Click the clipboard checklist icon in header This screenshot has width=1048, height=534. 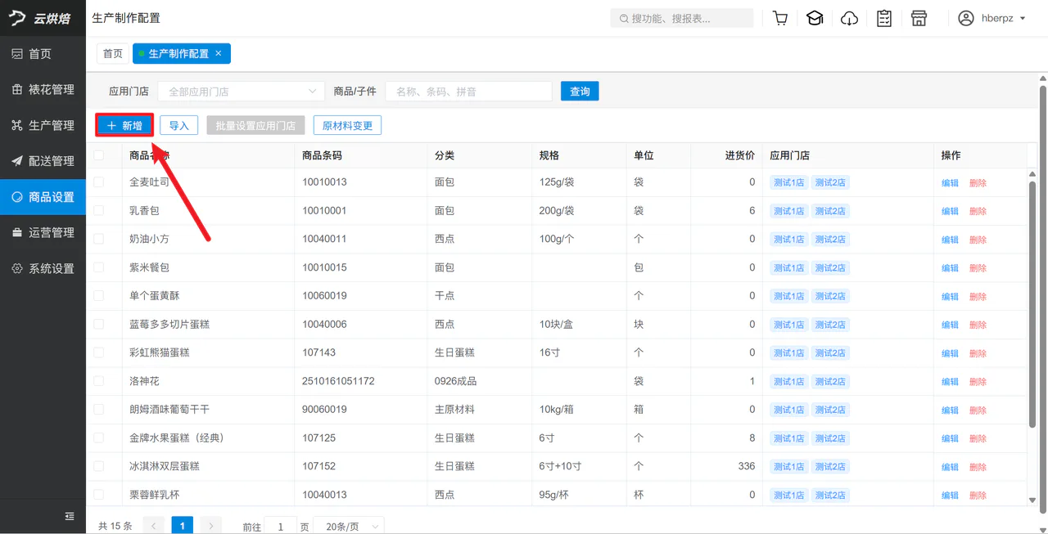(884, 18)
